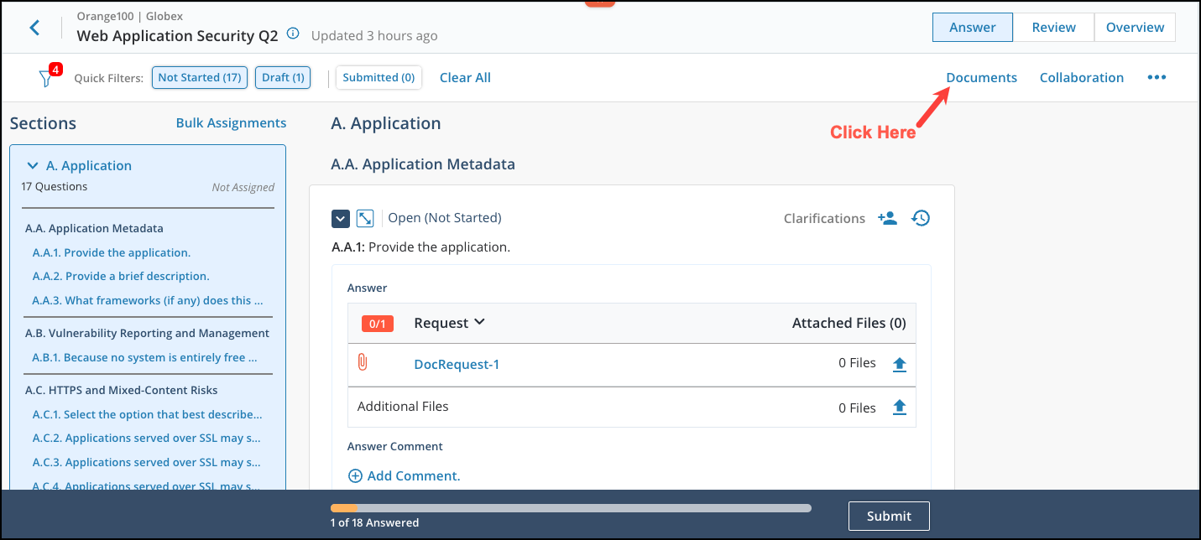Image resolution: width=1201 pixels, height=540 pixels.
Task: Switch to the Overview tab
Action: (x=1135, y=27)
